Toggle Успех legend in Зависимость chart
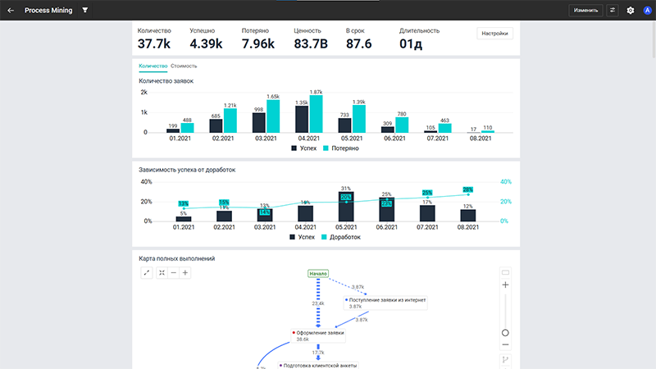The image size is (656, 369). coord(302,237)
